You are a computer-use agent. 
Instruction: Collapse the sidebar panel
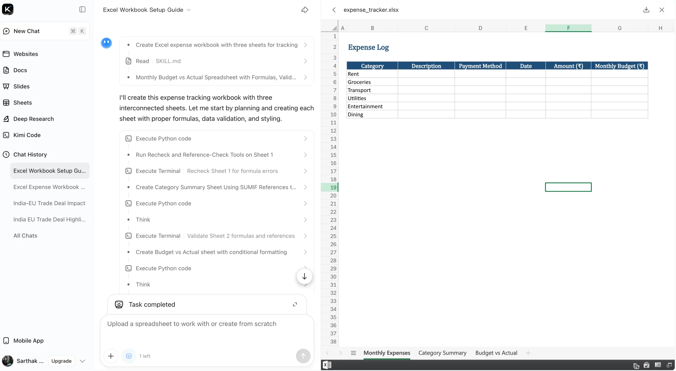[x=82, y=9]
